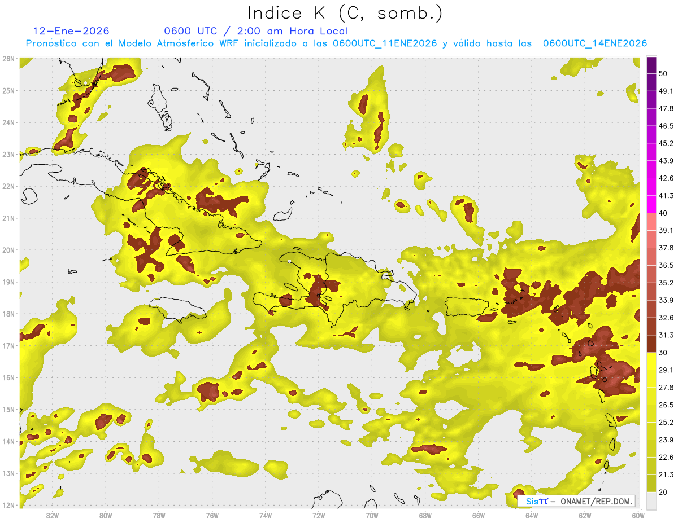The height and width of the screenshot is (523, 678).
Task: Click the latitude label '23N'
Action: click(8, 155)
